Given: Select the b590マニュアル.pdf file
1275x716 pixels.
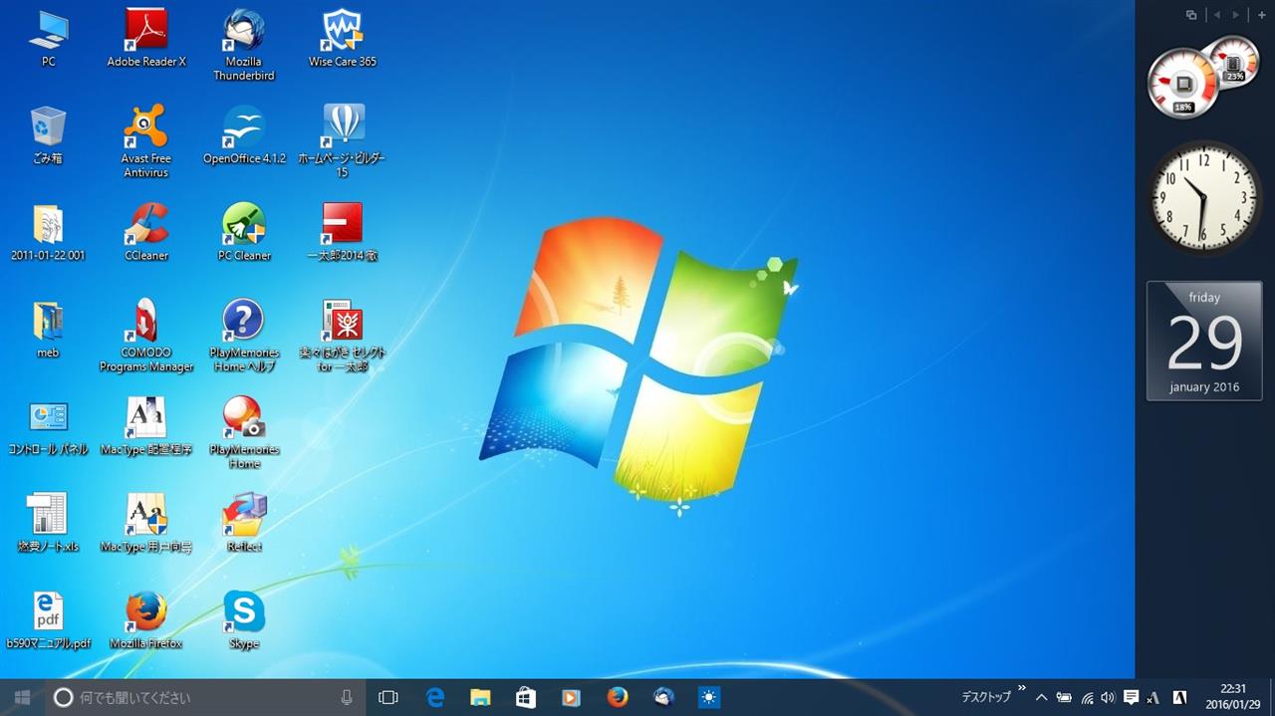Looking at the screenshot, I should pyautogui.click(x=48, y=620).
